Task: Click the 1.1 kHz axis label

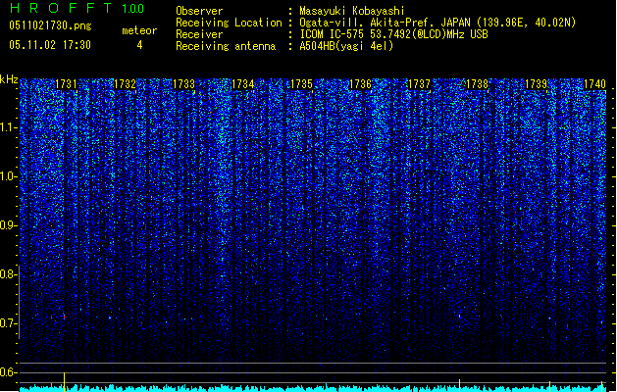Action: [9, 127]
